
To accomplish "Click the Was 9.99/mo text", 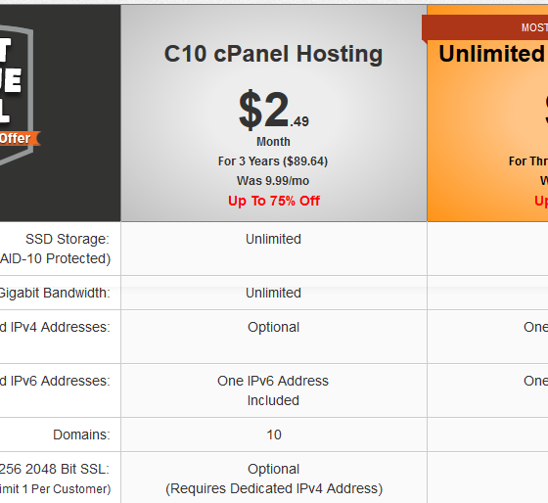I will pyautogui.click(x=273, y=181).
